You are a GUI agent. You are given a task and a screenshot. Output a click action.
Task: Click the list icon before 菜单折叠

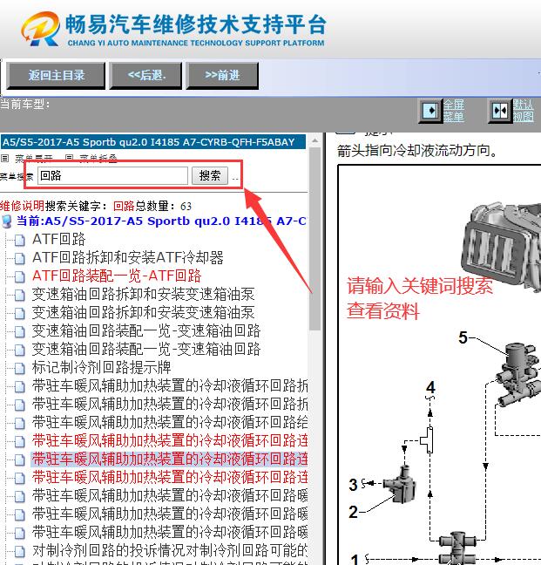(x=70, y=158)
